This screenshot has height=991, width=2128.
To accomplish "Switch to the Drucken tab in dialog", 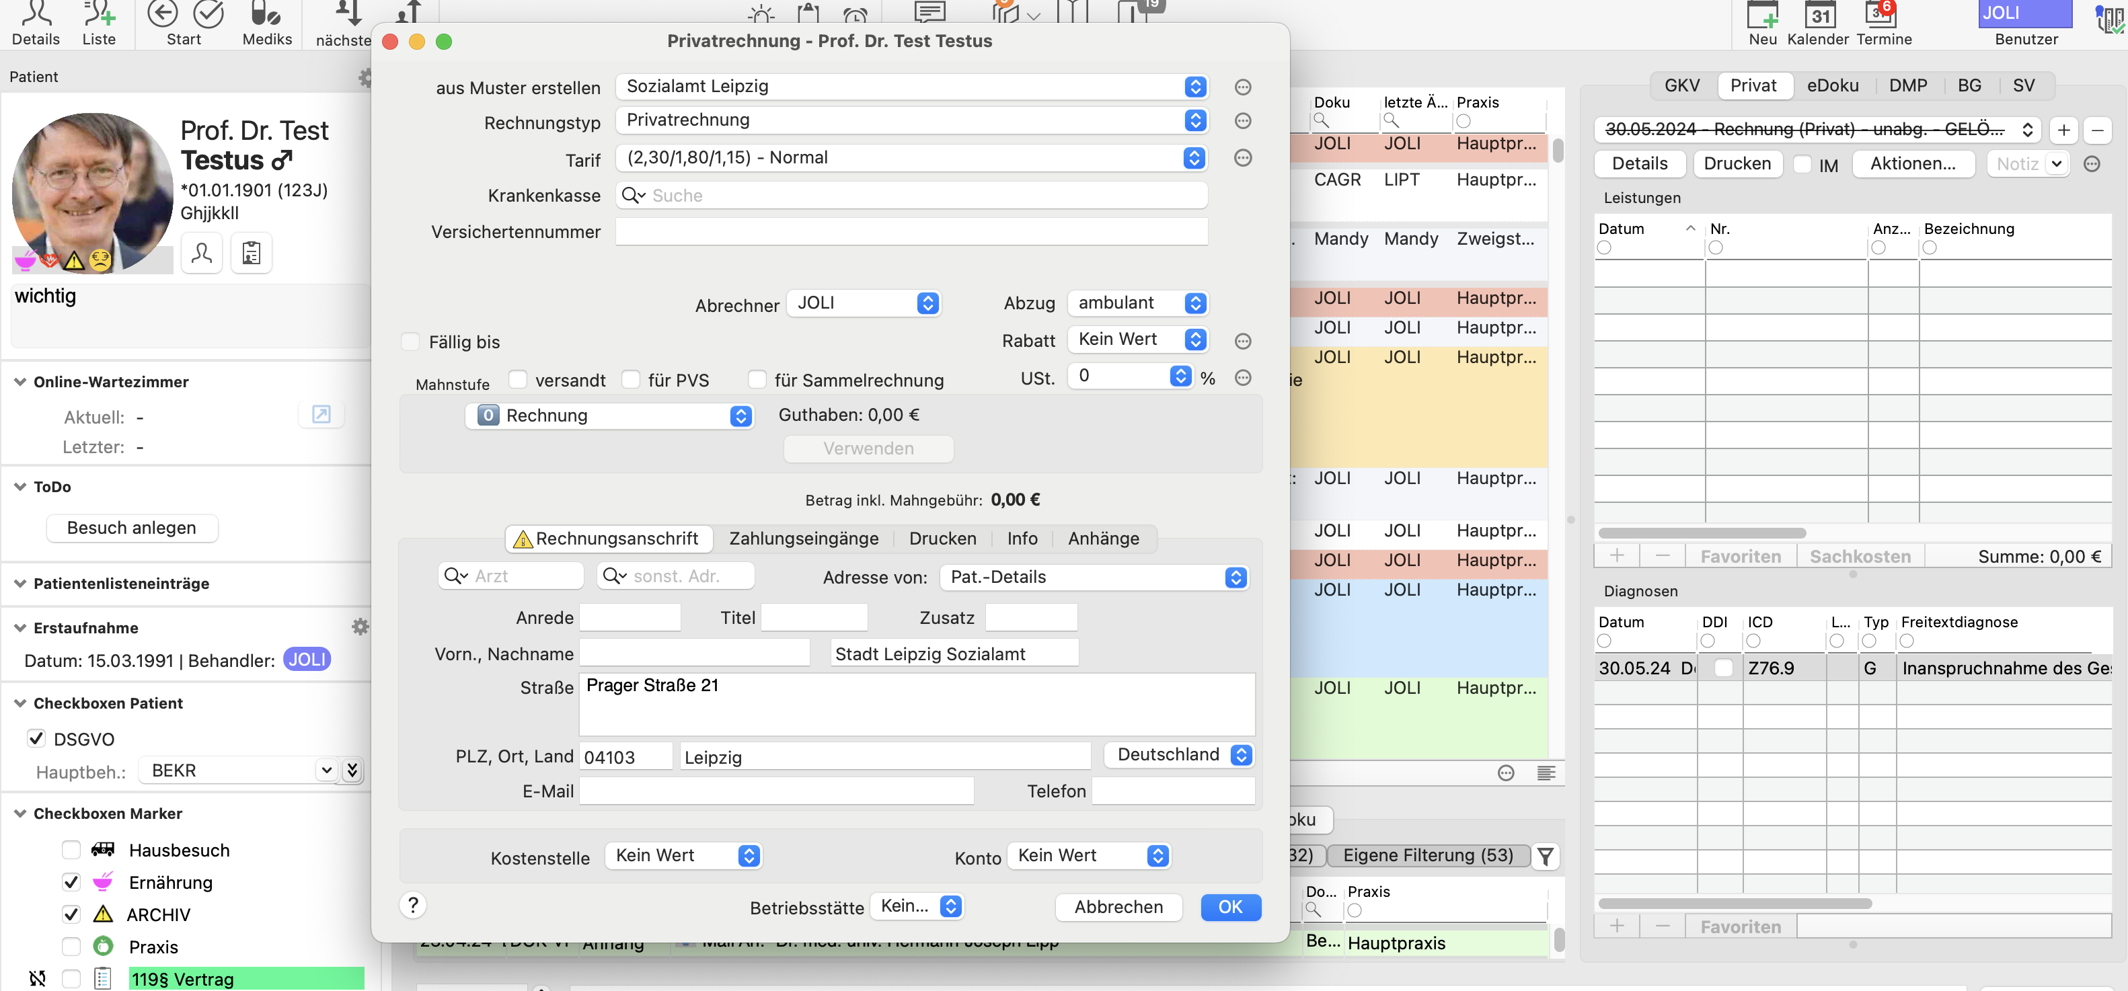I will 942,539.
